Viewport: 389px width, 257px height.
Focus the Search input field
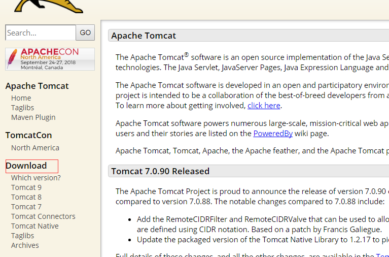(x=41, y=33)
